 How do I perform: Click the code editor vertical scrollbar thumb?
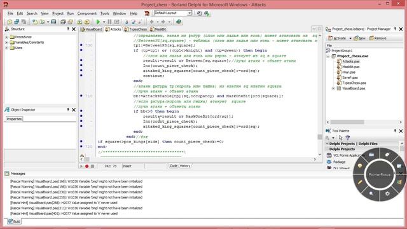tap(319, 137)
